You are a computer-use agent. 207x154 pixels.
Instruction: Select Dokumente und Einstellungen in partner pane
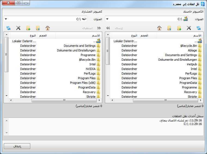[x=76, y=50]
